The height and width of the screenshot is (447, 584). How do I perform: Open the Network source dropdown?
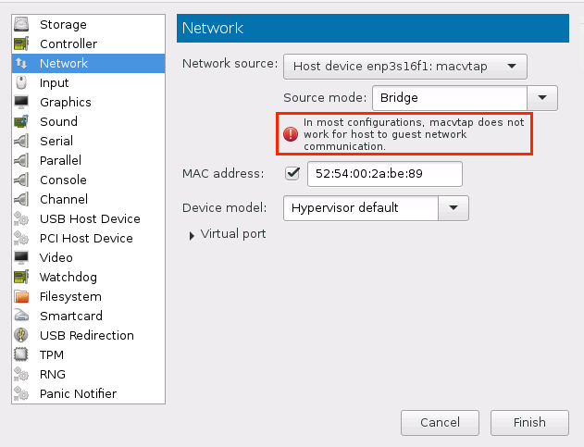point(404,67)
